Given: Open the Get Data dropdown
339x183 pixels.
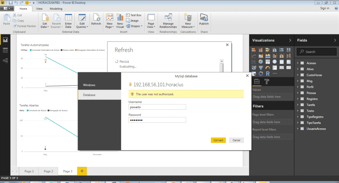Looking at the screenshot, I should (45, 21).
